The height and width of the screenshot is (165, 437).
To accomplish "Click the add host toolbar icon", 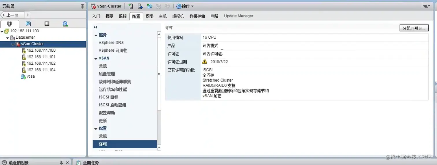I will (131, 6).
